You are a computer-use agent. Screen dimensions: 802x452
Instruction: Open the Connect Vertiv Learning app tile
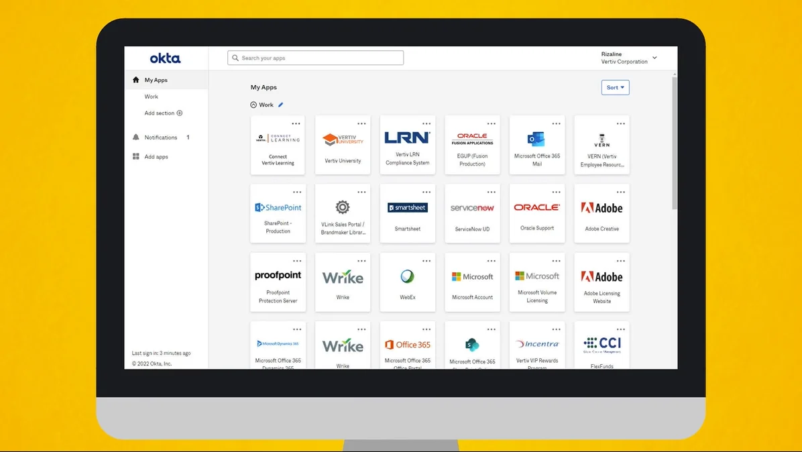click(x=278, y=146)
